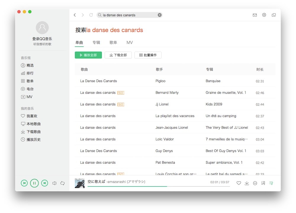Skip to previous track
Image resolution: width=296 pixels, height=213 pixels.
[24, 183]
